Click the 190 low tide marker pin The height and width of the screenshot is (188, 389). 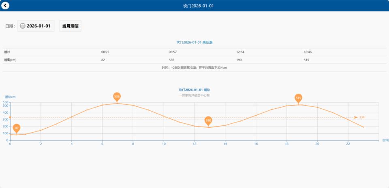[208, 121]
